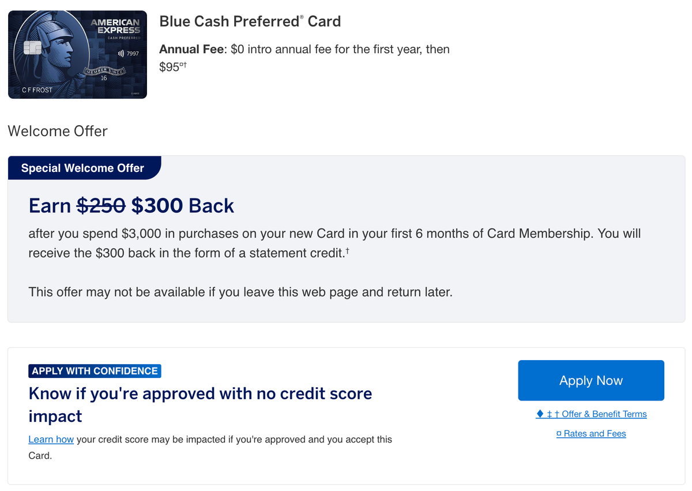Click the APPLY WITH CONFIDENCE label
692x491 pixels.
(95, 371)
